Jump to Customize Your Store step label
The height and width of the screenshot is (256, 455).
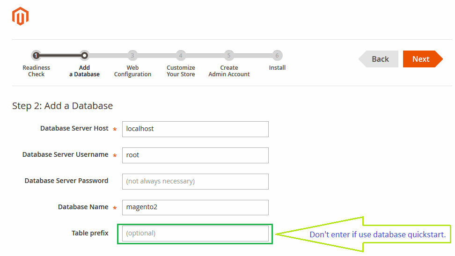pyautogui.click(x=181, y=71)
